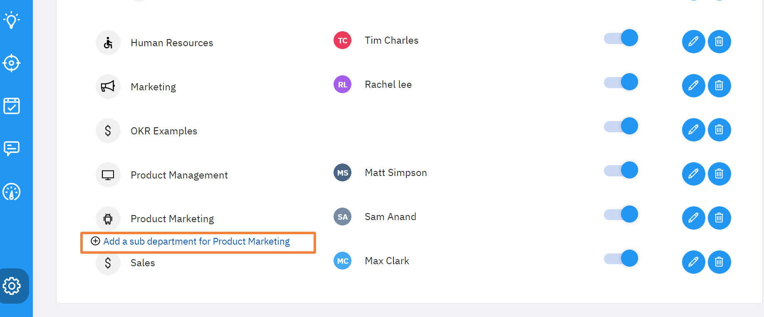The image size is (764, 317).
Task: Click the Matt Simpson owner name
Action: tap(396, 173)
